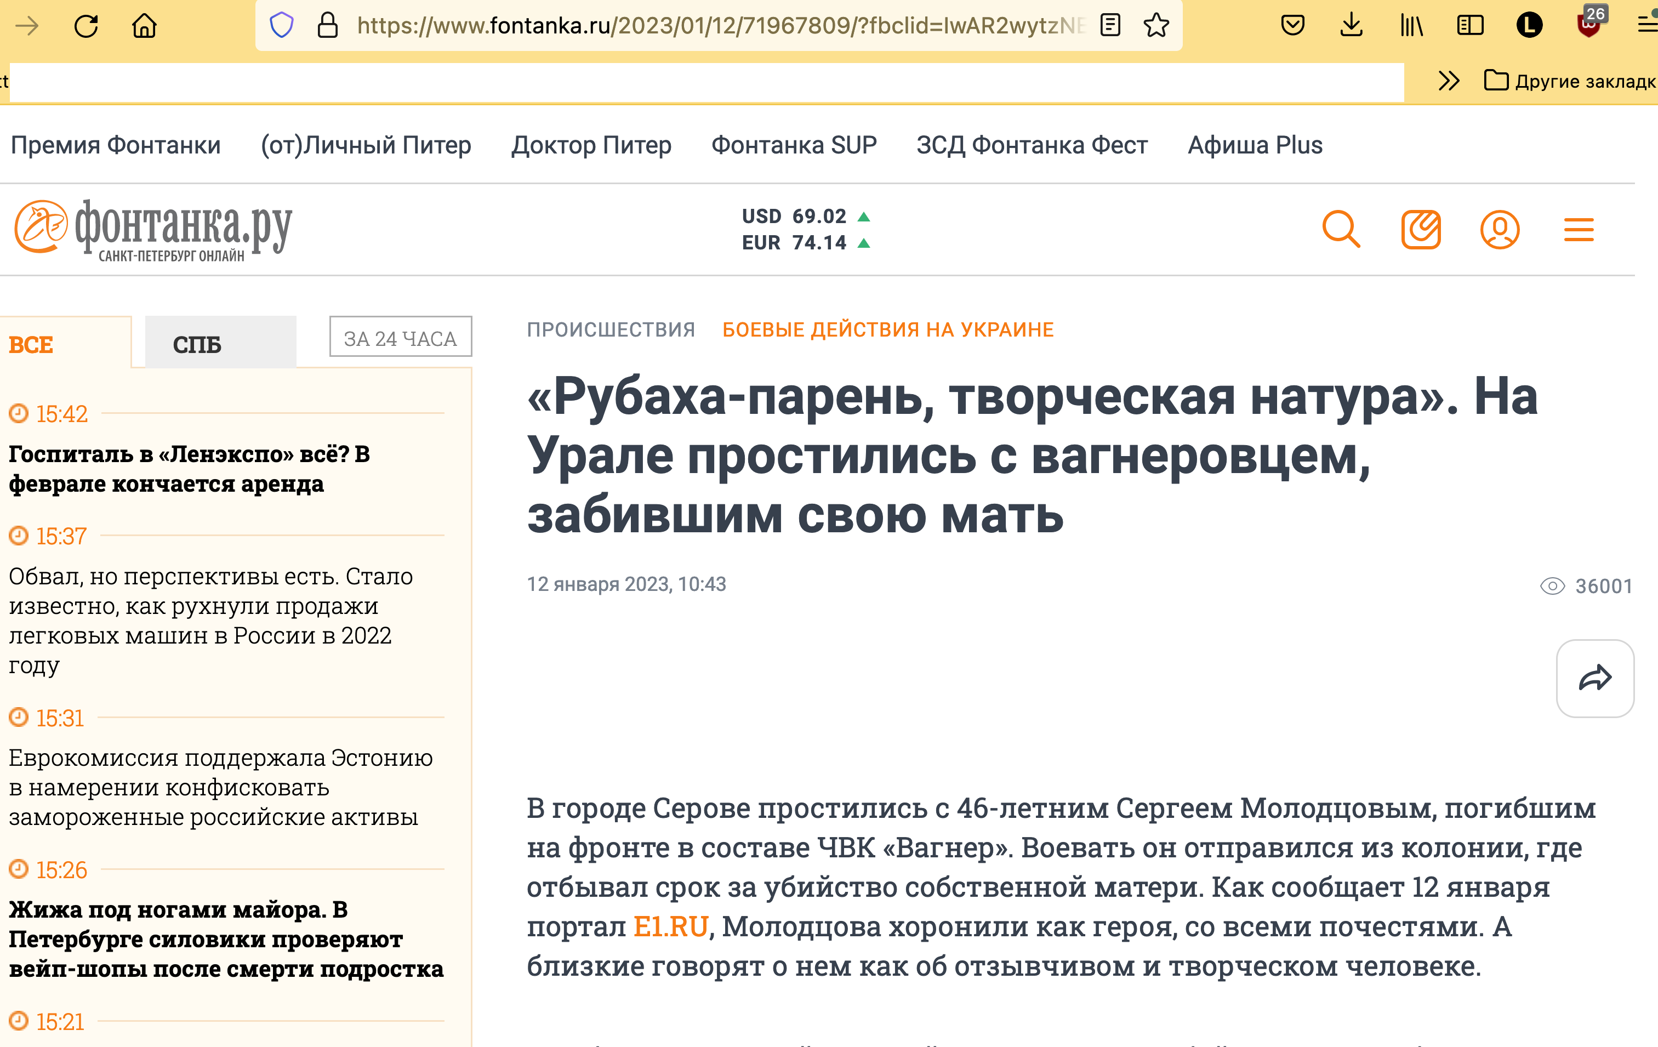1658x1047 pixels.
Task: Click the EUR exchange rate 74.14
Action: point(806,242)
